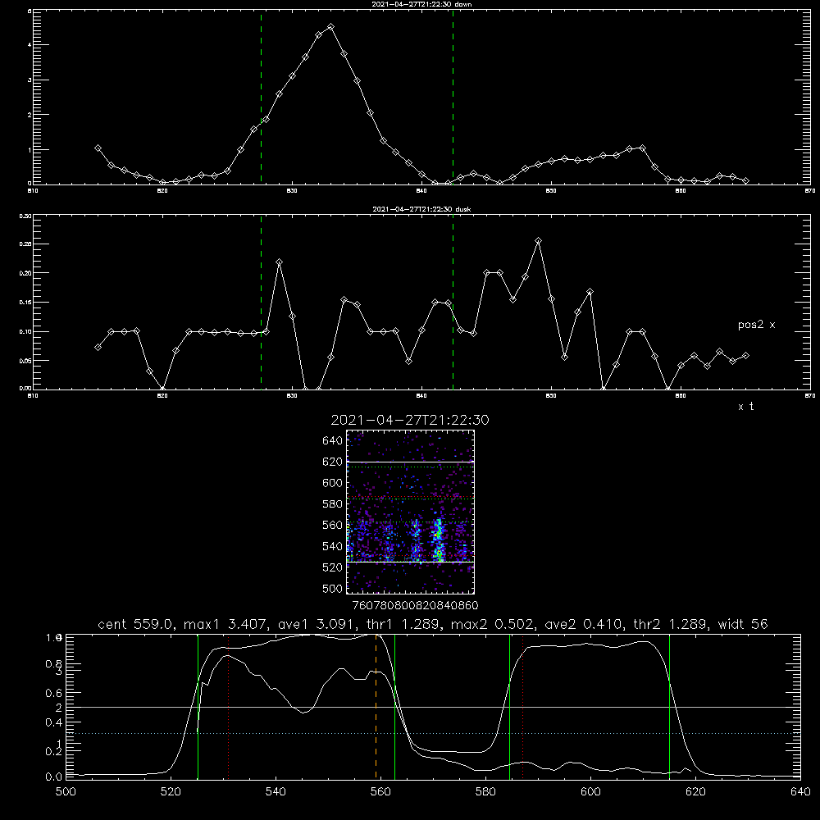820x820 pixels.
Task: Click the x-axis label 600 of the bottom profile plot
Action: click(x=591, y=791)
